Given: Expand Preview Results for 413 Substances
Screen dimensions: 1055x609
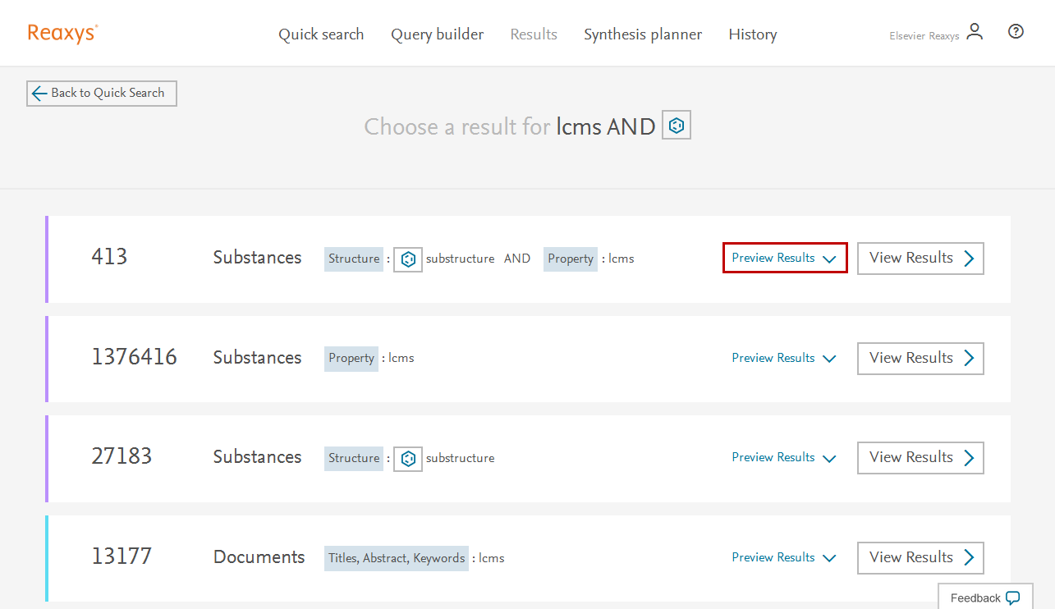Looking at the screenshot, I should (784, 258).
